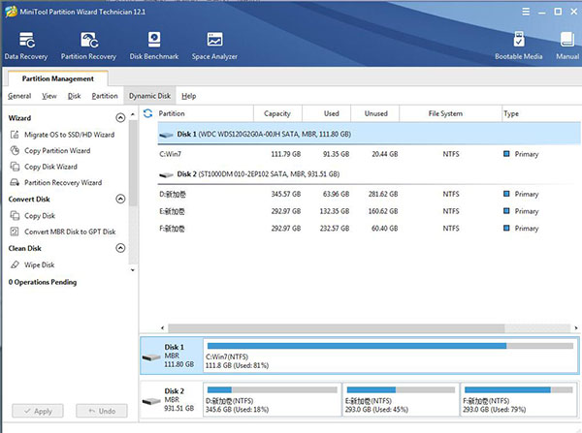Click the 60.40 GB unused cell
This screenshot has height=433, width=582.
[384, 229]
